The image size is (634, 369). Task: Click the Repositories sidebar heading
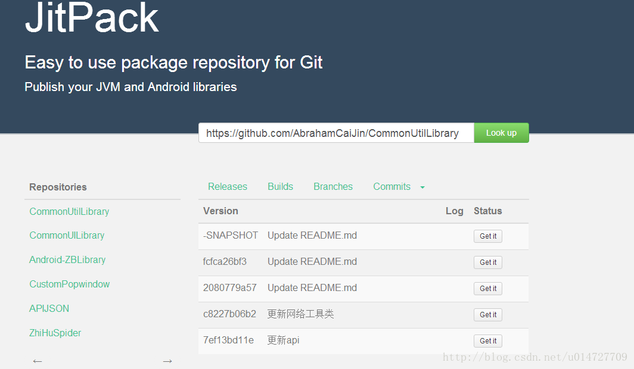58,187
